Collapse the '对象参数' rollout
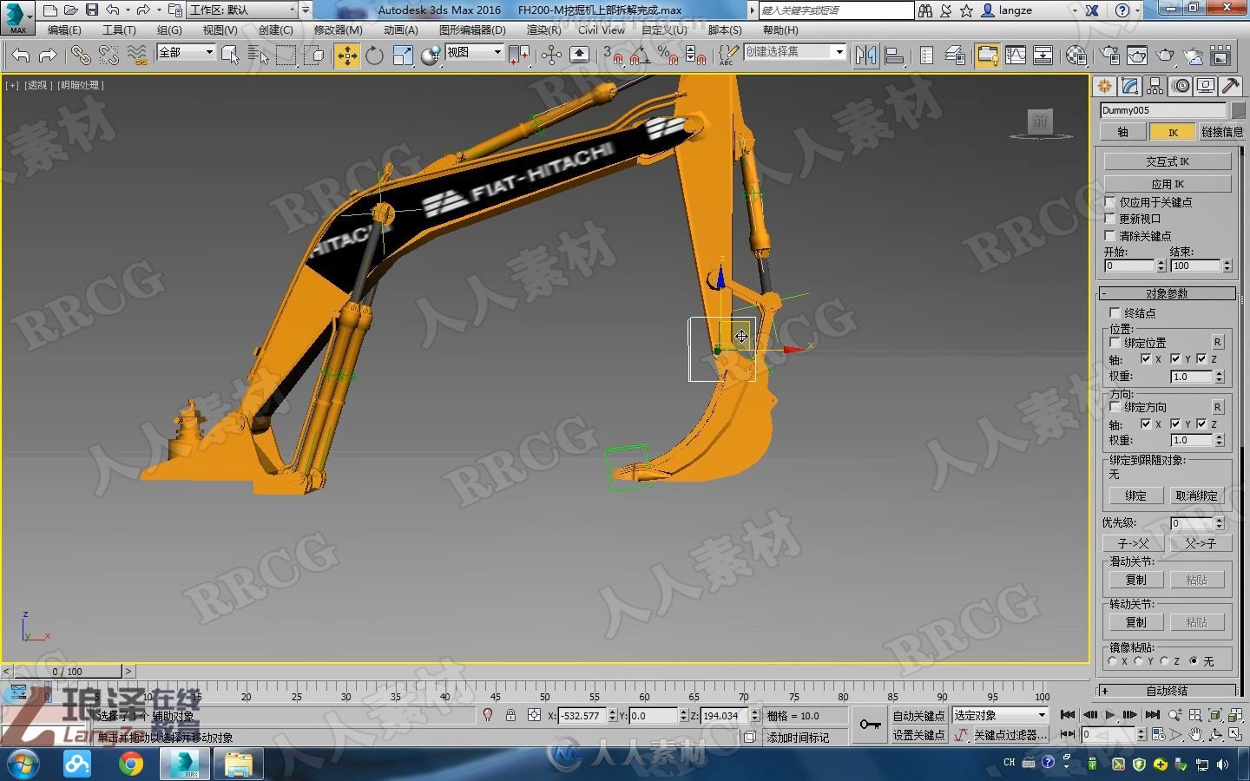Image resolution: width=1250 pixels, height=781 pixels. point(1167,293)
